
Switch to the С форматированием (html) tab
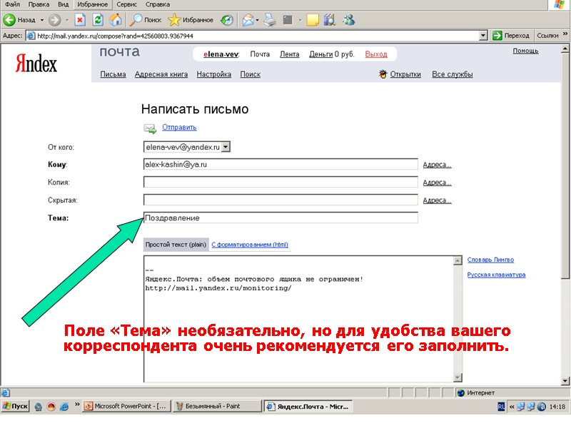click(250, 244)
